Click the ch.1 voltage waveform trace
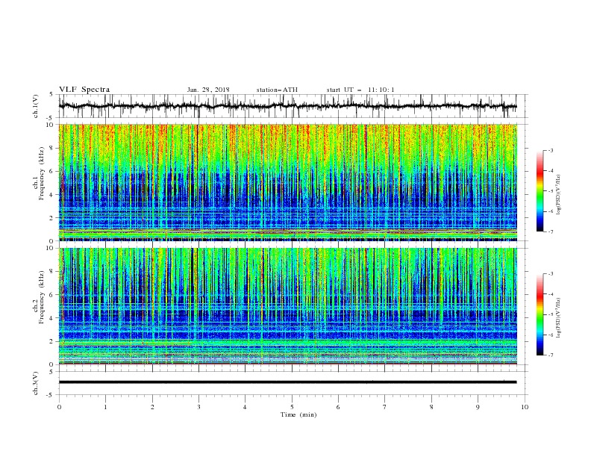This screenshot has height=457, width=591. tap(287, 106)
